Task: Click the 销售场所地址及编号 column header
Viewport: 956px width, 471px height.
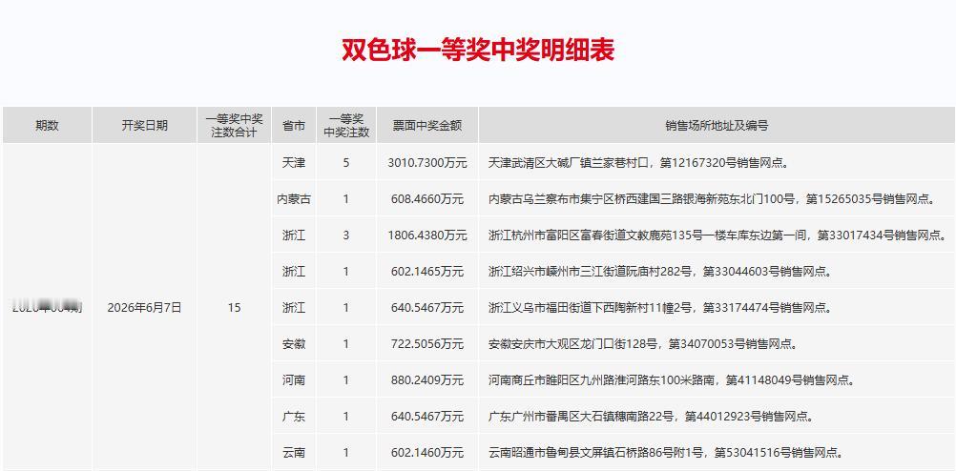Action: 717,126
